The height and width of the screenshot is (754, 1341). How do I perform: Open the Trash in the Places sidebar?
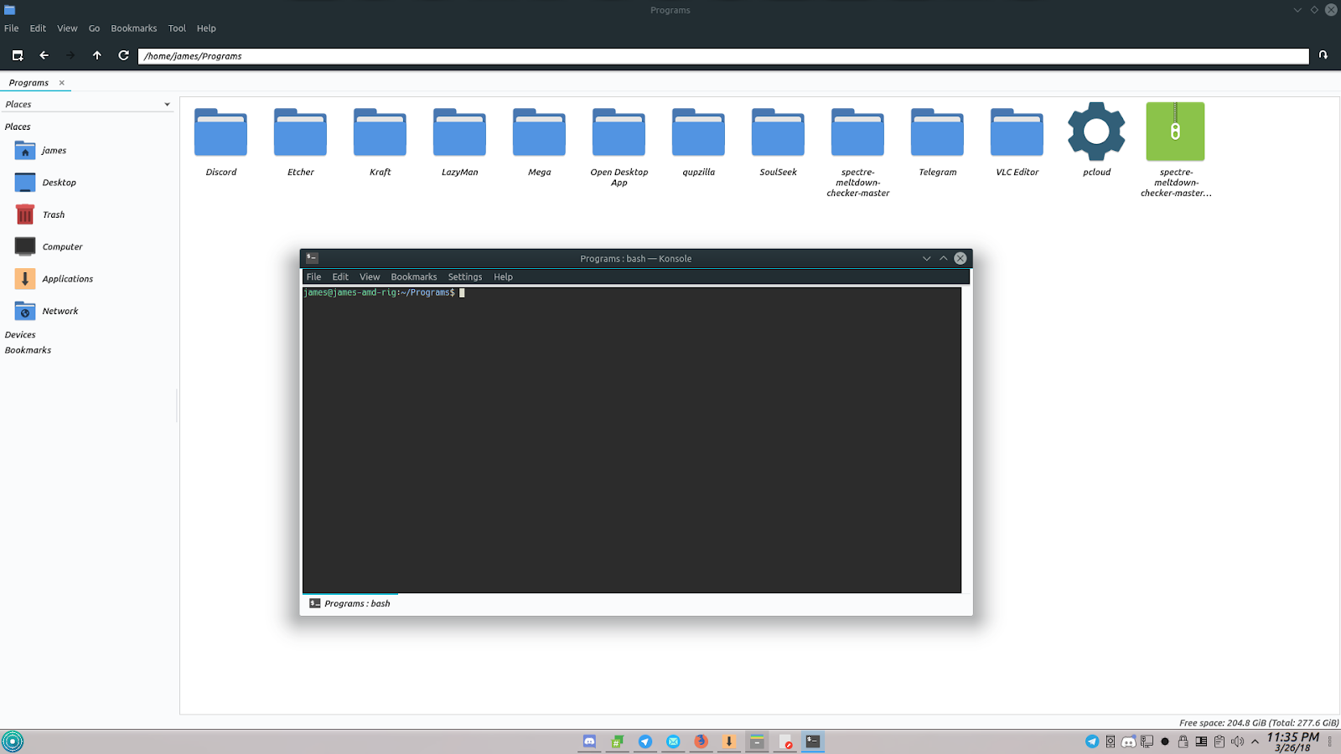tap(53, 214)
